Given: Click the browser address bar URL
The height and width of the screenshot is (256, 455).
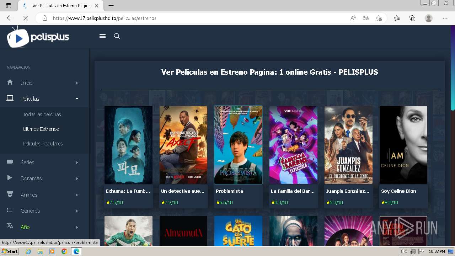Looking at the screenshot, I should click(x=105, y=18).
